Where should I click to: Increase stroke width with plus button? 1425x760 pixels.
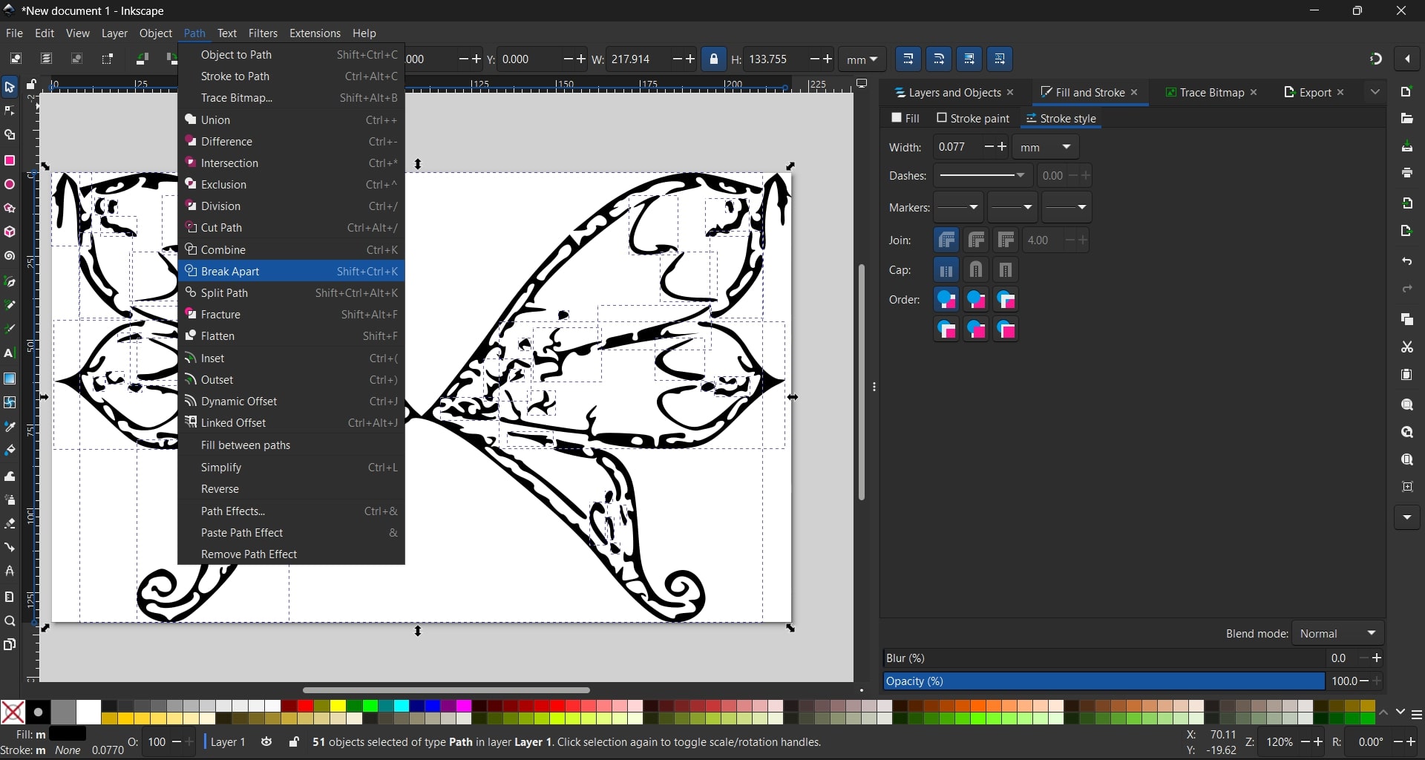click(1002, 147)
